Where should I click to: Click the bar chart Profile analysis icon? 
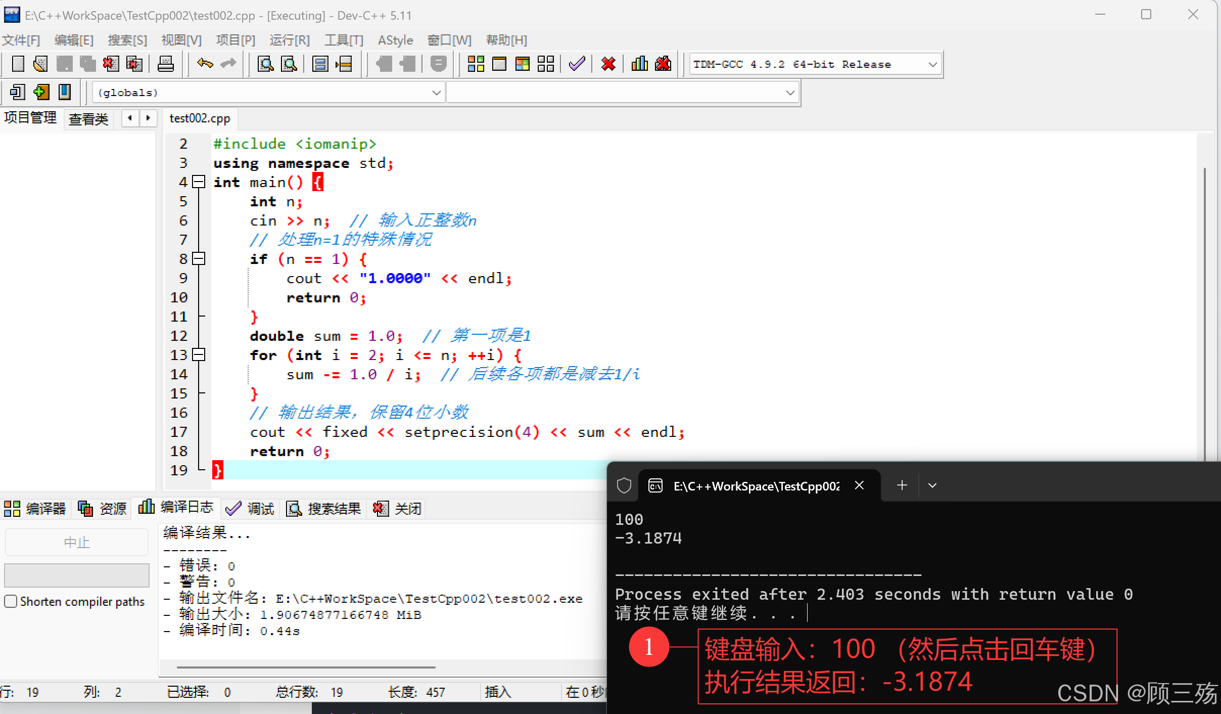(x=640, y=64)
